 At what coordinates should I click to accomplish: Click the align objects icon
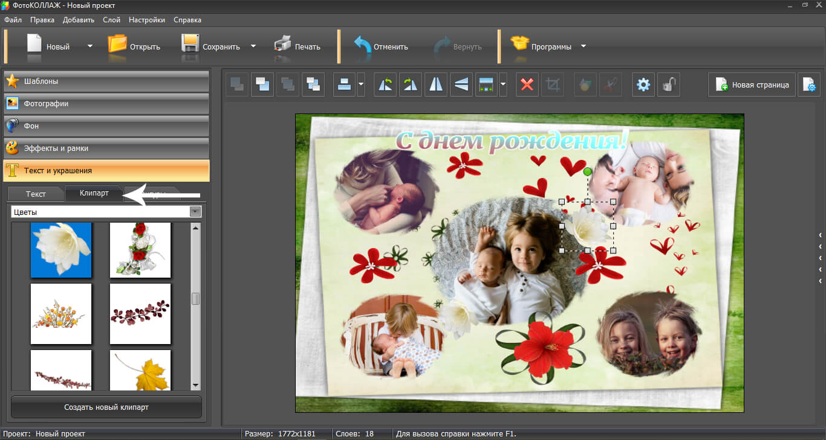click(344, 84)
